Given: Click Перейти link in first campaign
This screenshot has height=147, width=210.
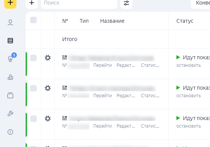Looking at the screenshot, I should (102, 65).
